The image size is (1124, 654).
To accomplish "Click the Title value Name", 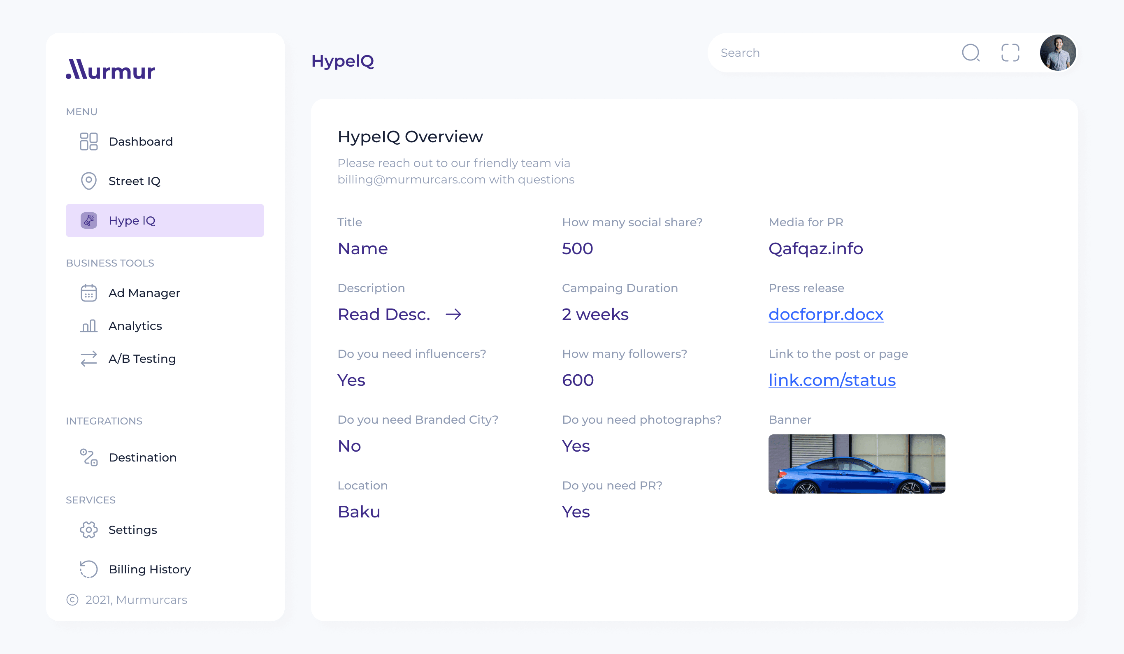I will (362, 249).
